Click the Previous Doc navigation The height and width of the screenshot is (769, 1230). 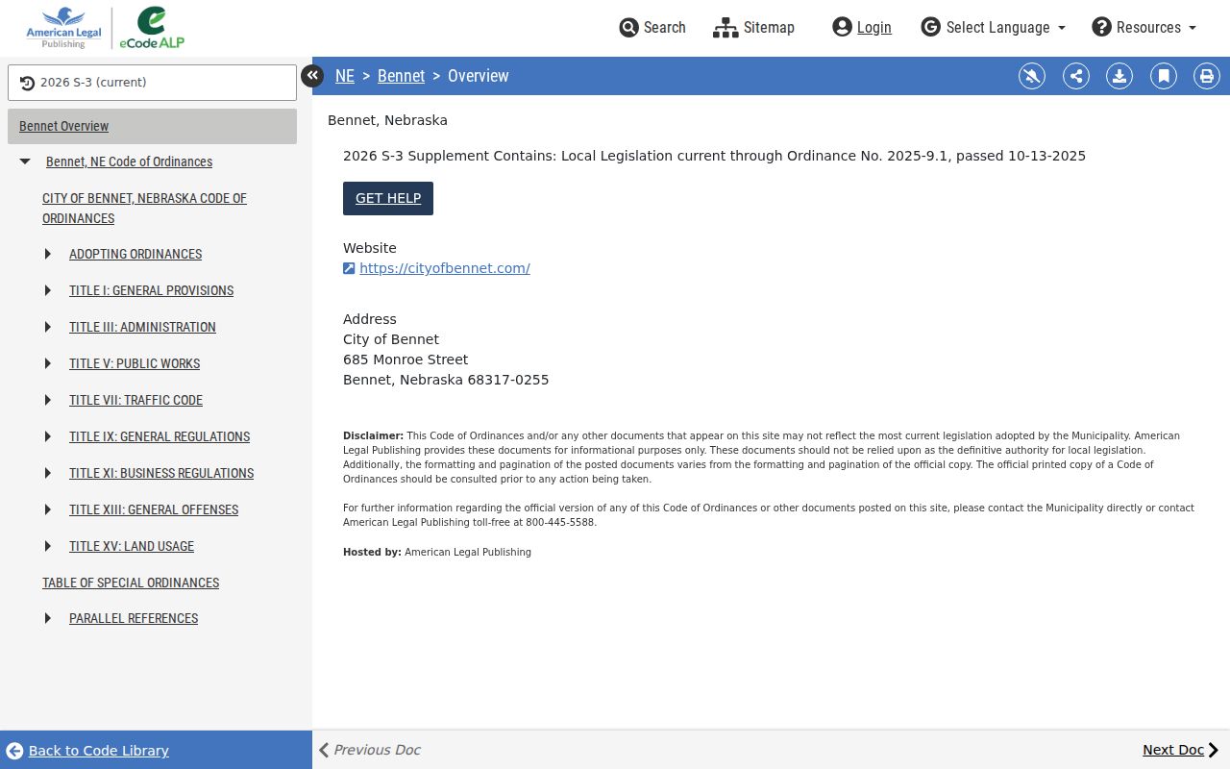[x=369, y=750]
